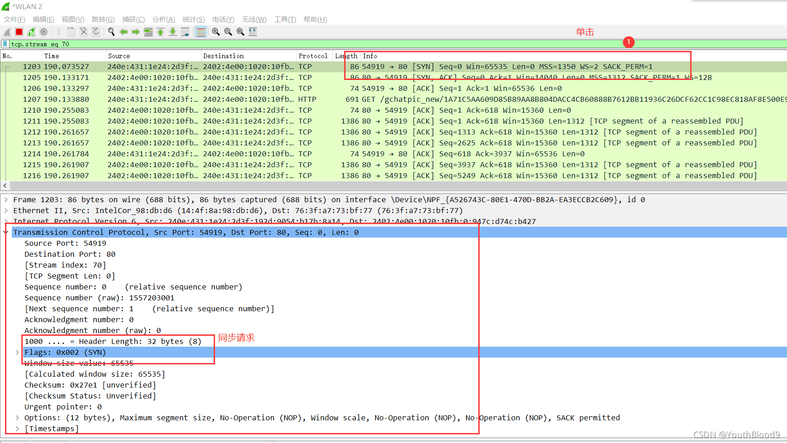This screenshot has height=443, width=787.
Task: Expand the Frame 1203 details row
Action: pyautogui.click(x=6, y=199)
